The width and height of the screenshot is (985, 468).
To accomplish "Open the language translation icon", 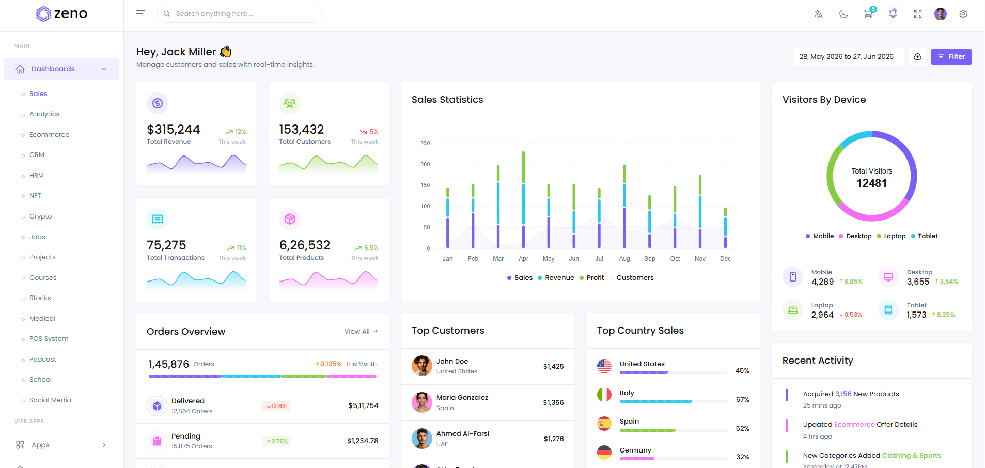I will (818, 14).
